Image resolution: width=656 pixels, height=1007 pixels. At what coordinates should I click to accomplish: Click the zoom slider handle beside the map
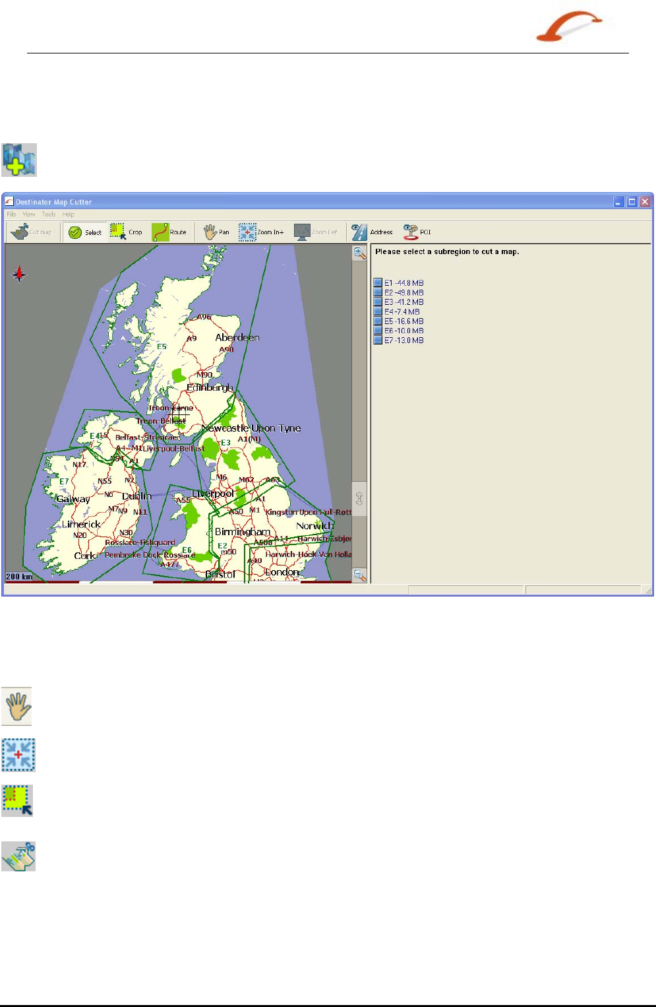(359, 498)
